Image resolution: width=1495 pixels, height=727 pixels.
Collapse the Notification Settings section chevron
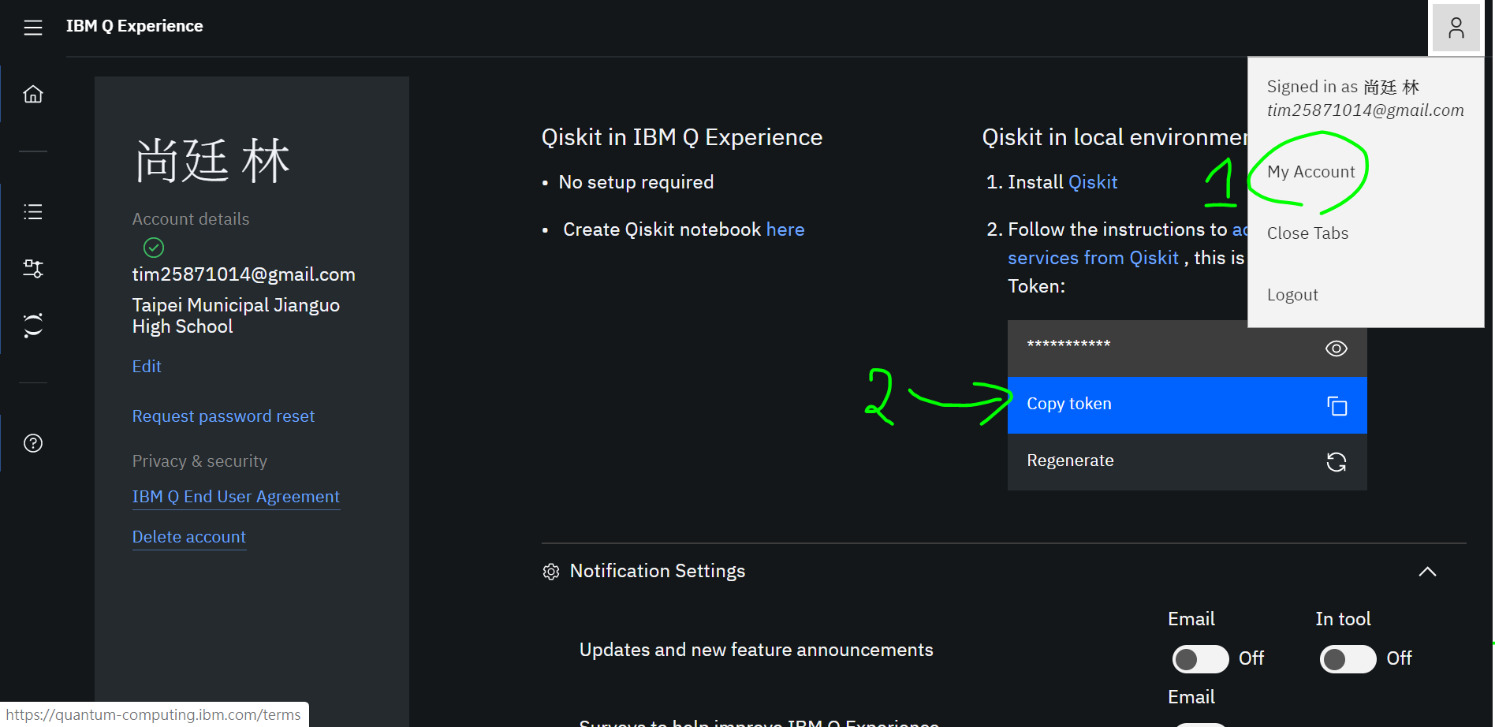pyautogui.click(x=1427, y=572)
